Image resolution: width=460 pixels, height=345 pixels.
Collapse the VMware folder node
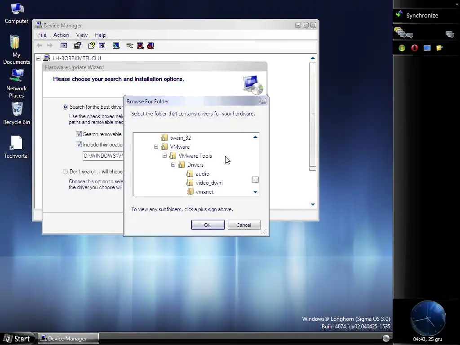coord(156,147)
